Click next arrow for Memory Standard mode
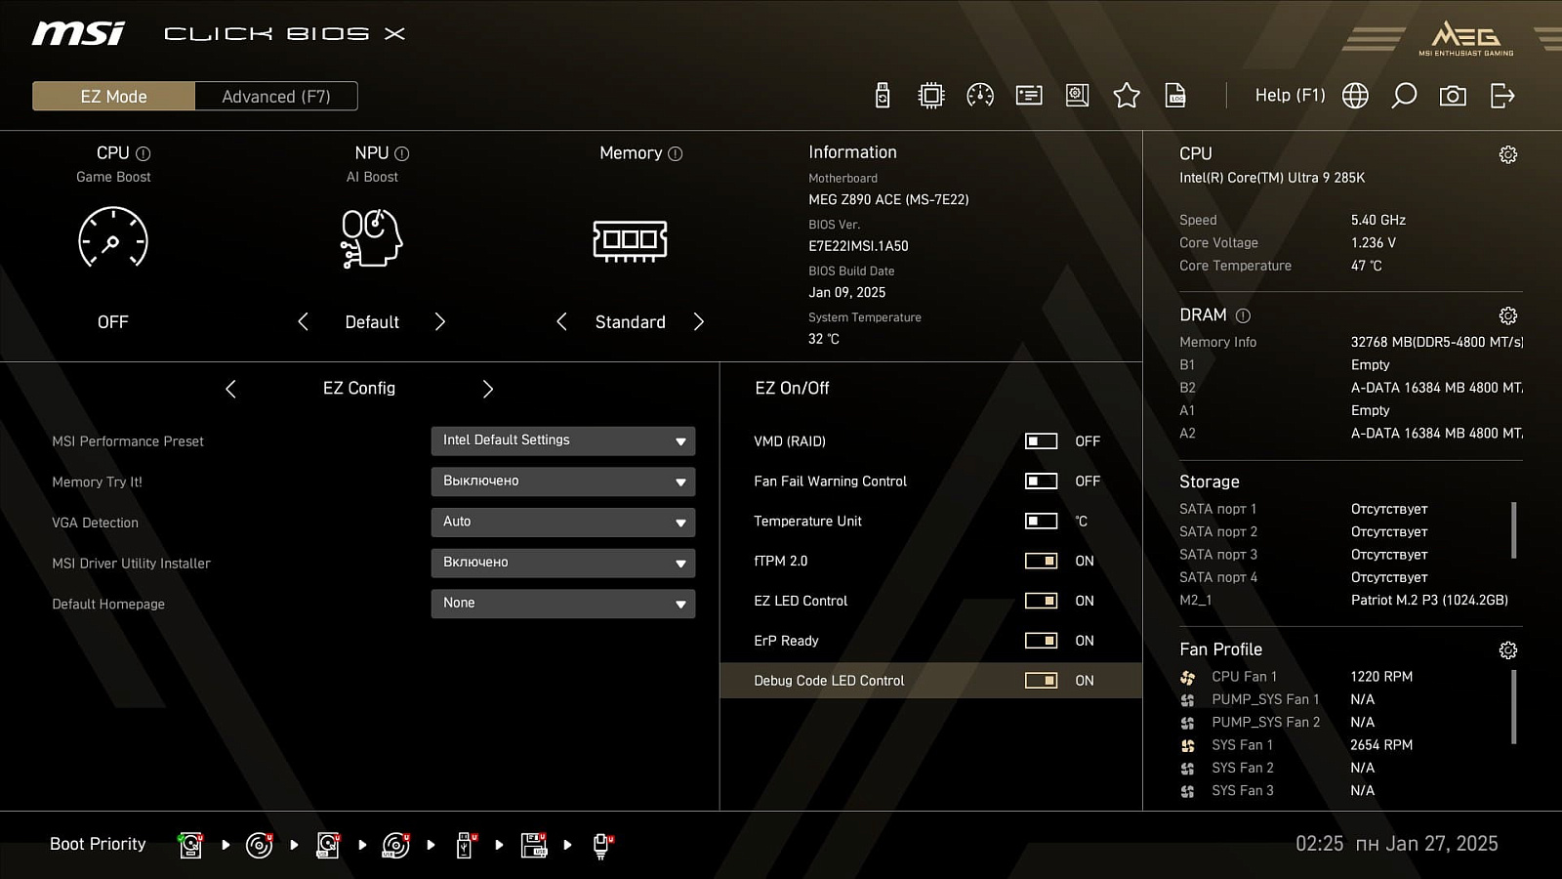This screenshot has height=879, width=1562. (x=698, y=321)
